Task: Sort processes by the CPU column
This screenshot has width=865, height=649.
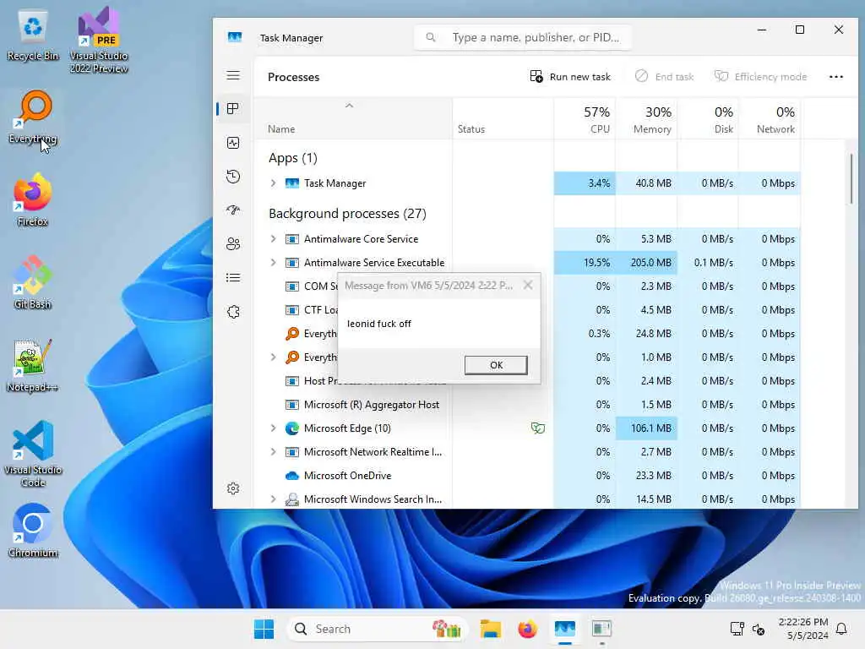Action: coord(585,119)
